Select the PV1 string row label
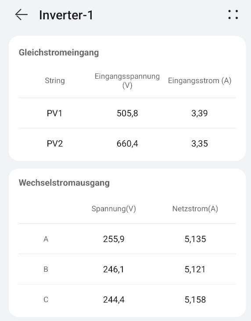Viewport: 251px width, 321px height. click(54, 113)
